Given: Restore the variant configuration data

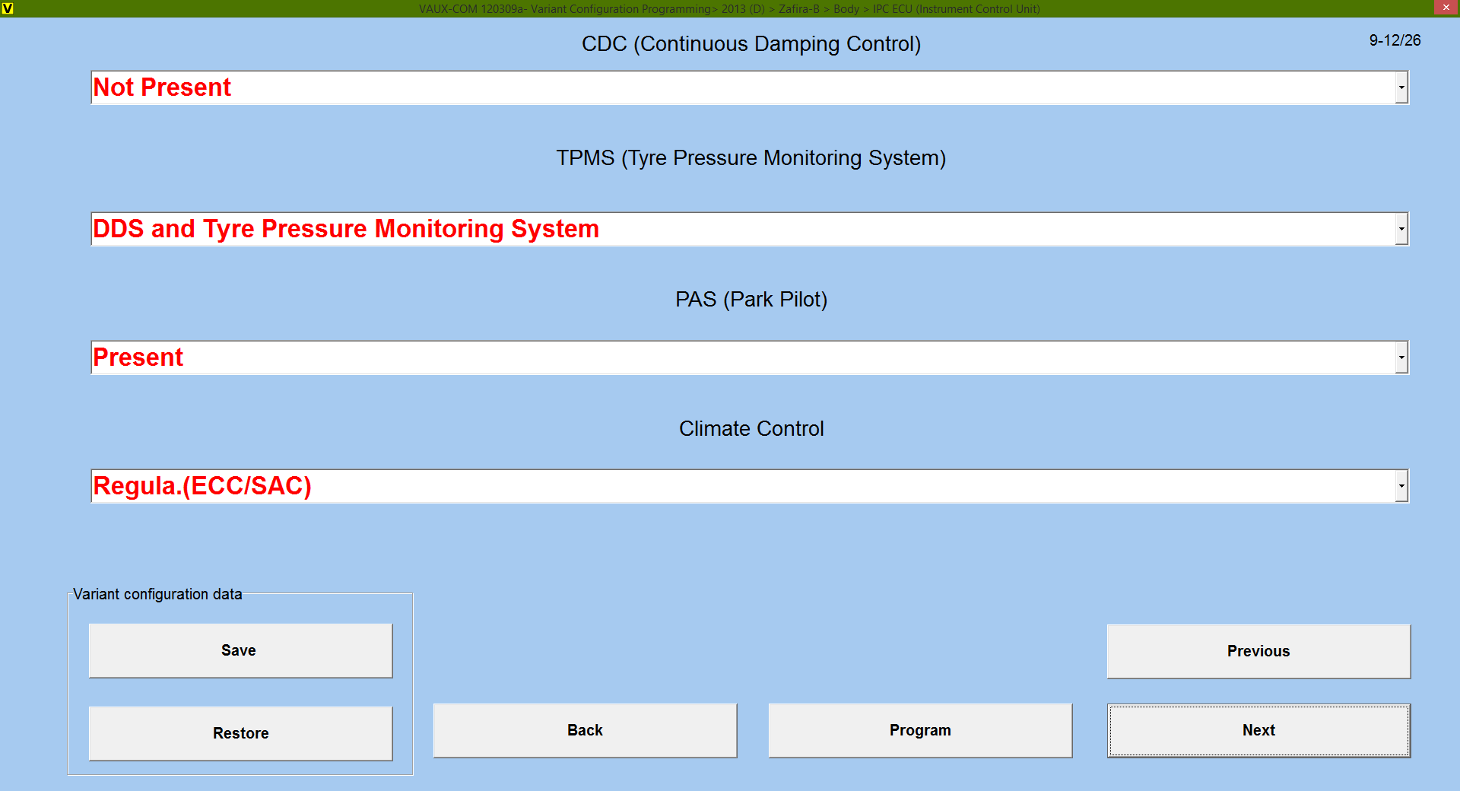Looking at the screenshot, I should pos(240,733).
